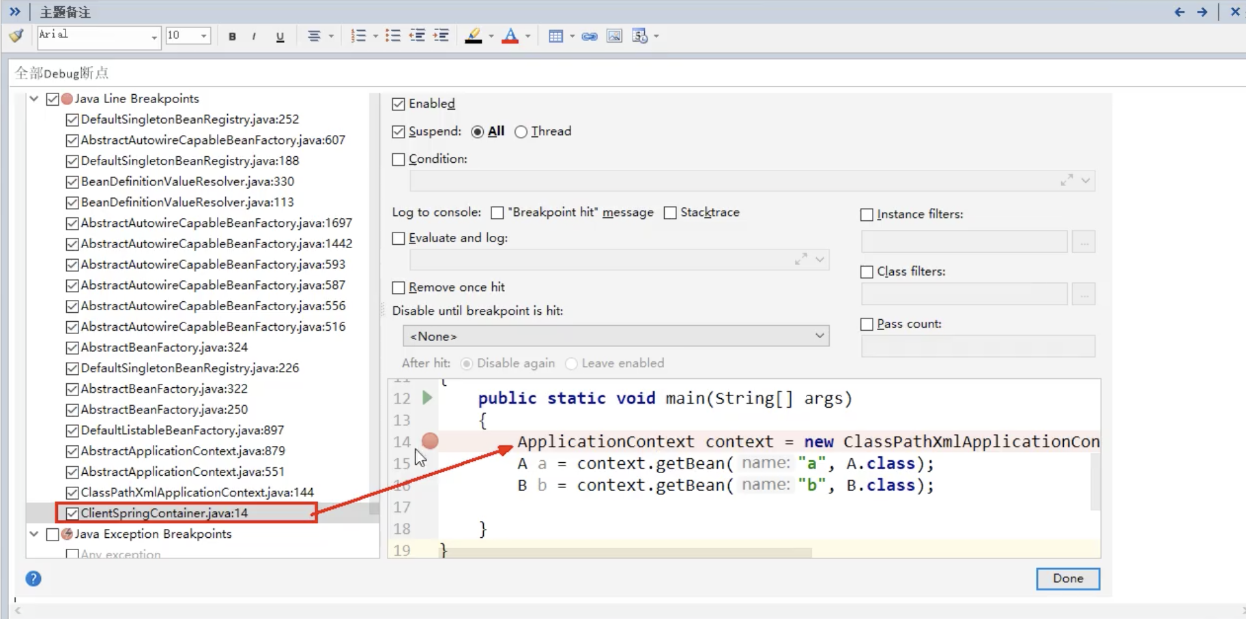Enable "Breakpoint hit" message checkbox
Viewport: 1246px width, 619px height.
(x=497, y=213)
